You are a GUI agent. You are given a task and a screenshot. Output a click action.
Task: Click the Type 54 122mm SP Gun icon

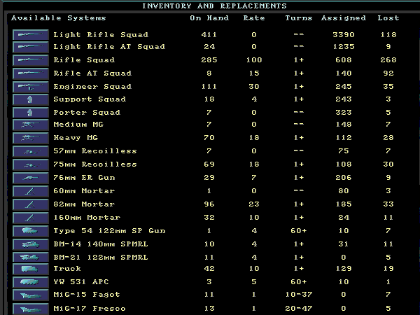click(31, 231)
